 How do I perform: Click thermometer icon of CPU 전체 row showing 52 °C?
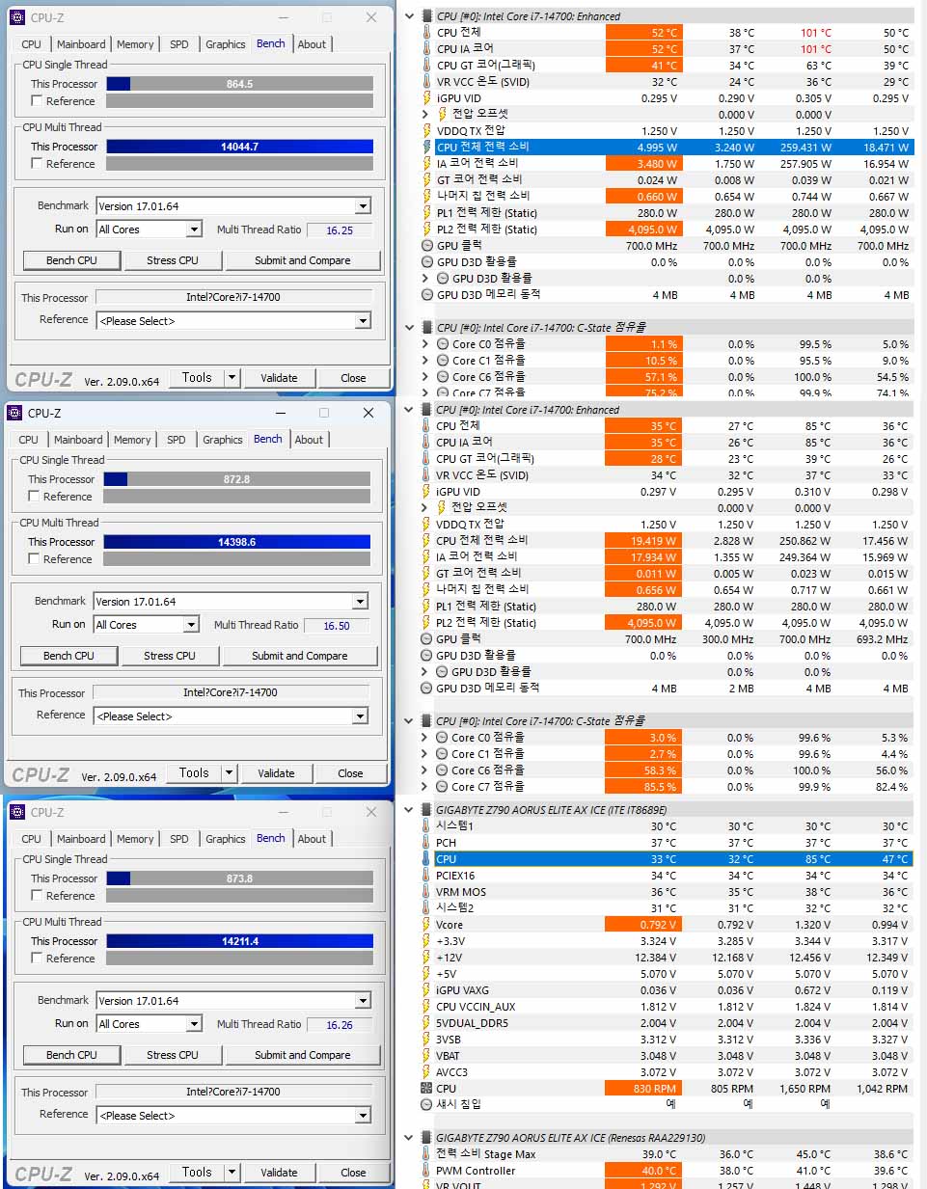pyautogui.click(x=427, y=32)
